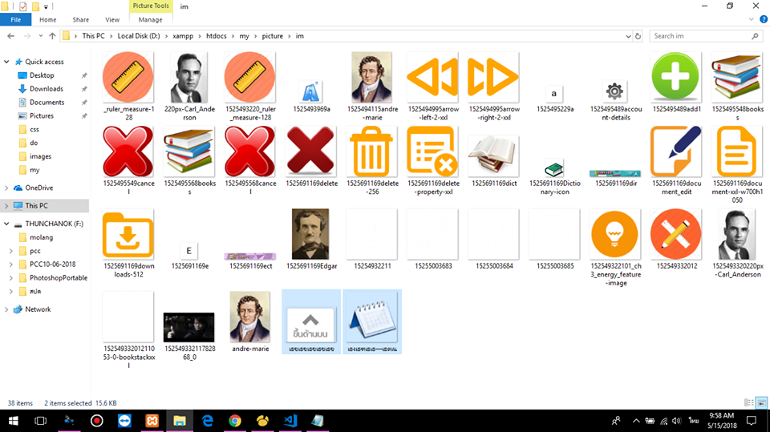Open Task View on the taskbar
770x432 pixels.
40,421
